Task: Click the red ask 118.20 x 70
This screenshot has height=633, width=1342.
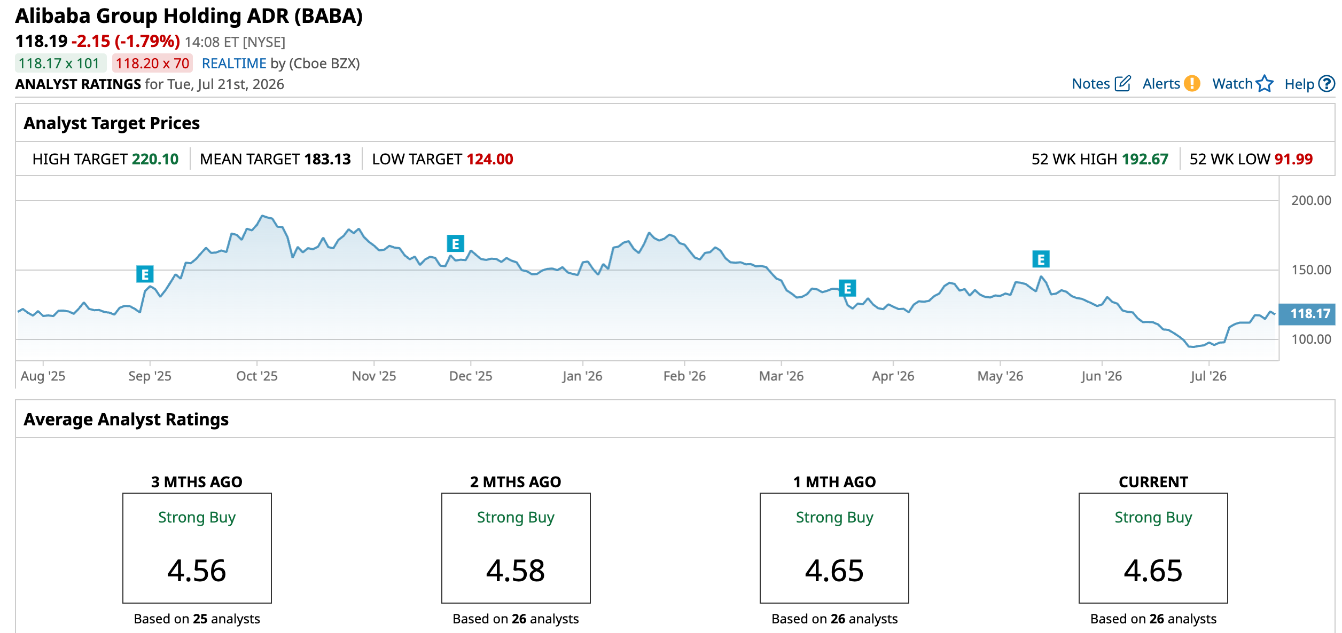Action: point(152,64)
